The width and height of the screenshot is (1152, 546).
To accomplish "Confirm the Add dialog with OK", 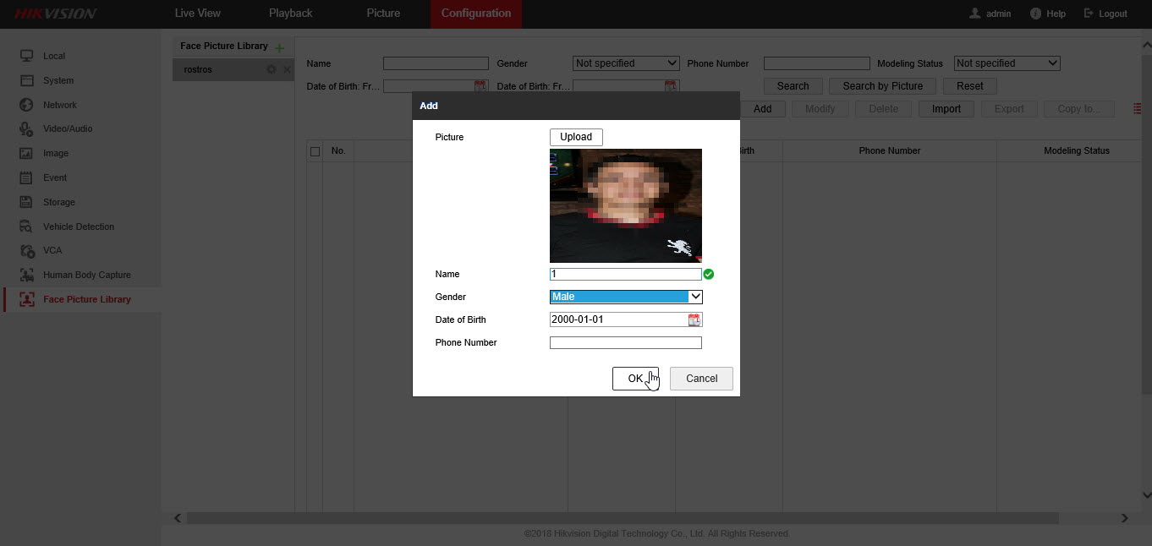I will [635, 379].
